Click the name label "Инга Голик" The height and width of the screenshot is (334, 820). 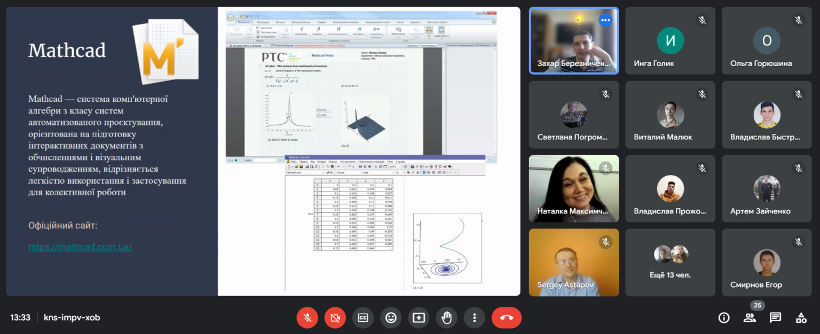(654, 63)
